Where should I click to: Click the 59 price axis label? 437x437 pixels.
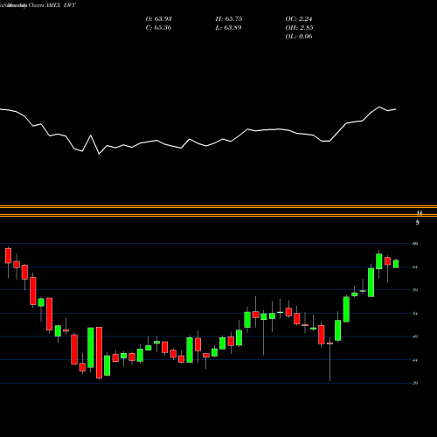click(415, 290)
